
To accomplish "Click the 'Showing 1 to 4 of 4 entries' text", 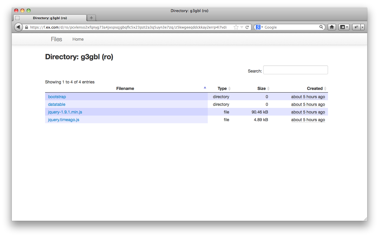I will [x=70, y=82].
